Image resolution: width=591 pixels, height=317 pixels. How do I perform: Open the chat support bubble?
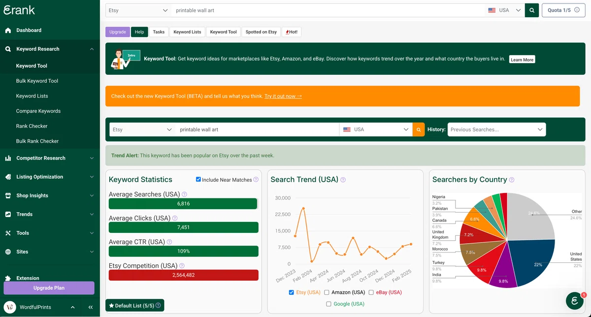tap(575, 301)
